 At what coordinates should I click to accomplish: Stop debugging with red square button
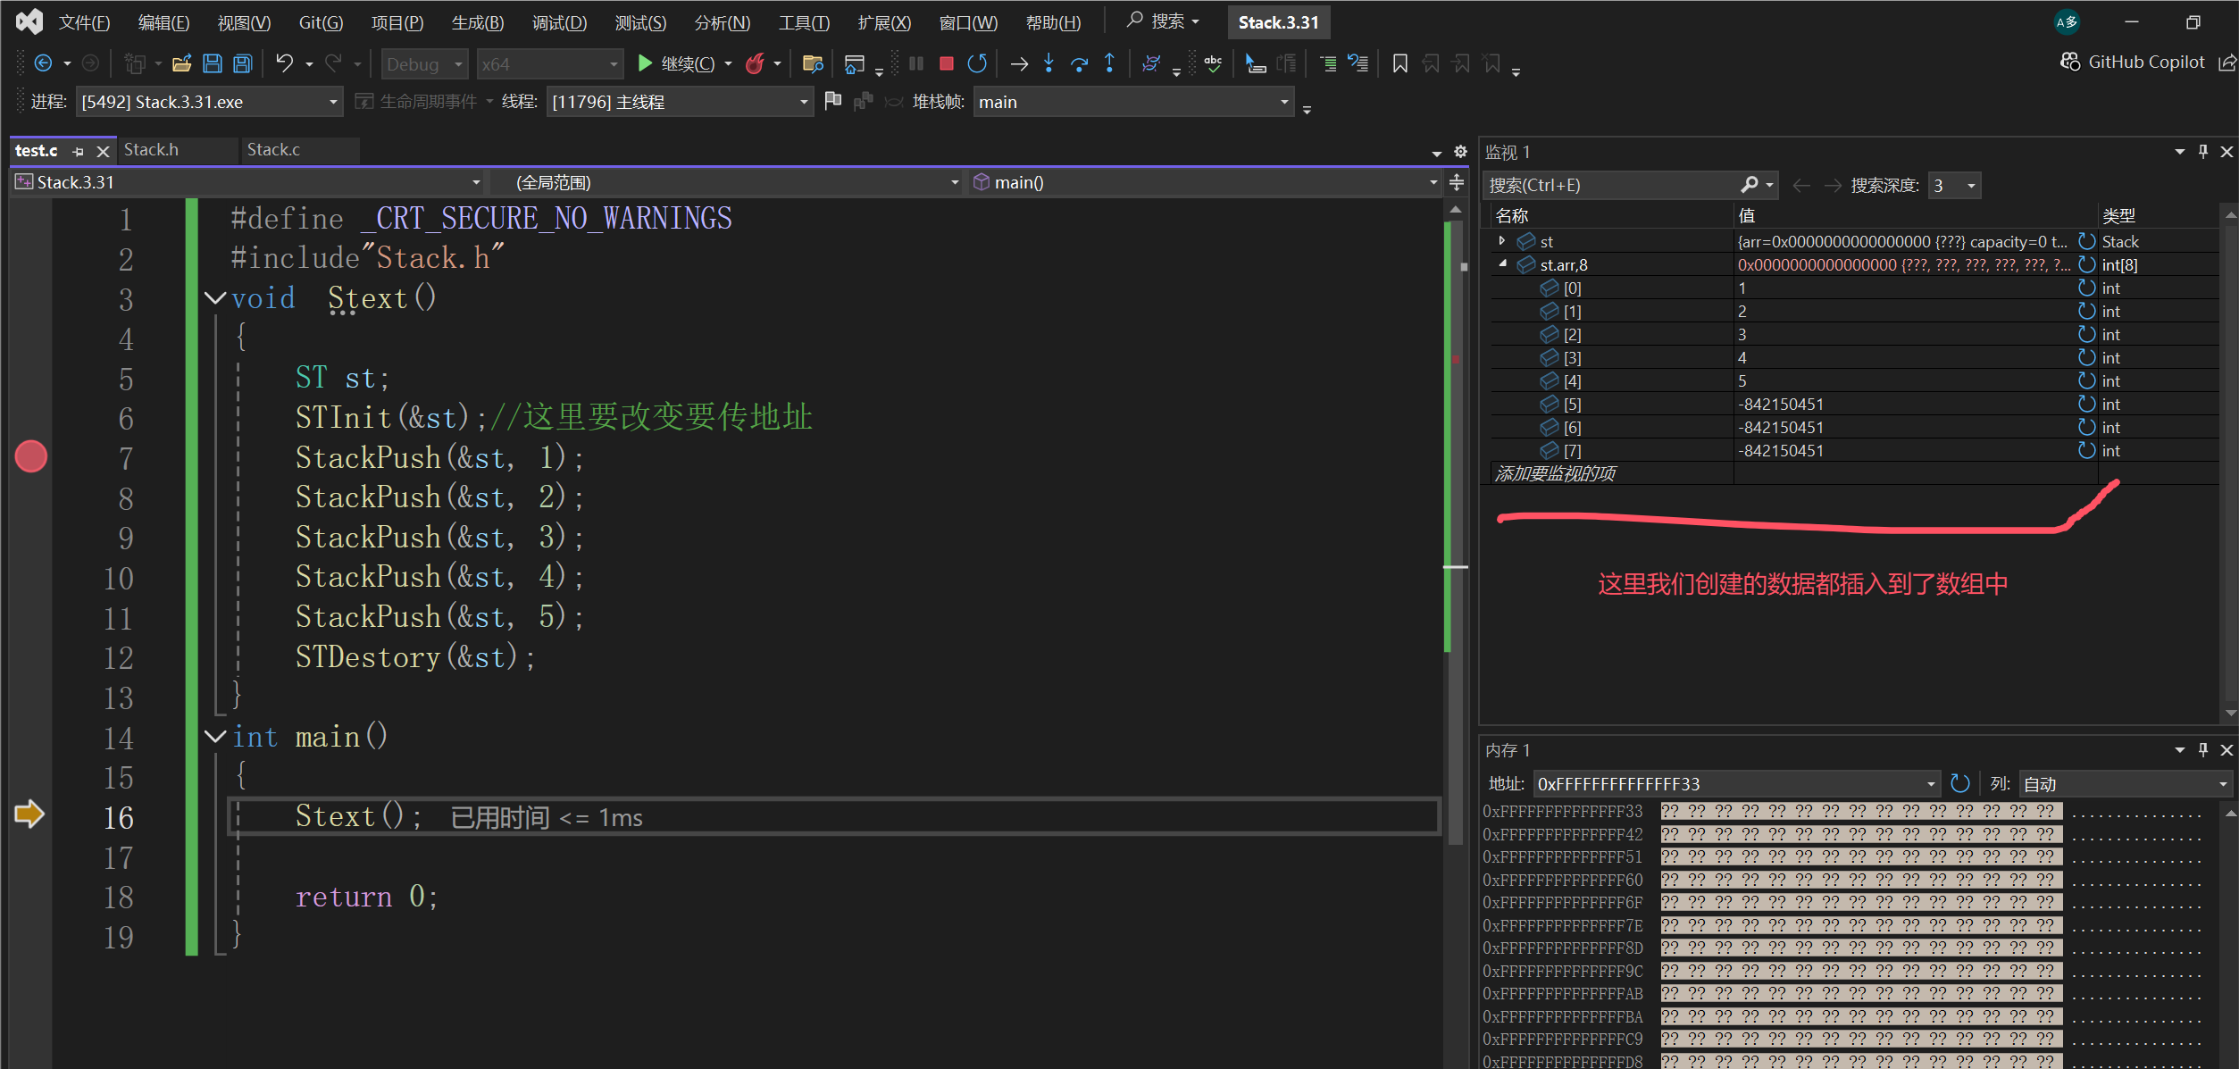coord(947,63)
